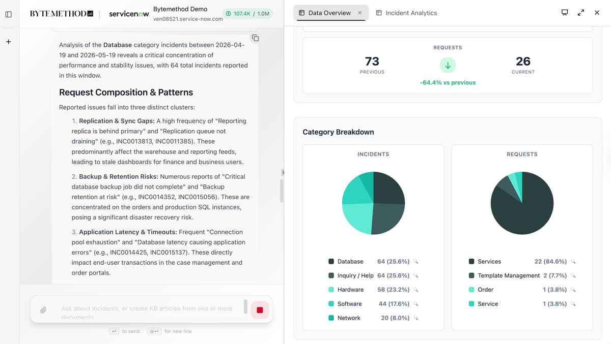Image resolution: width=611 pixels, height=344 pixels.
Task: Click the Order legend color swatch
Action: tap(471, 290)
